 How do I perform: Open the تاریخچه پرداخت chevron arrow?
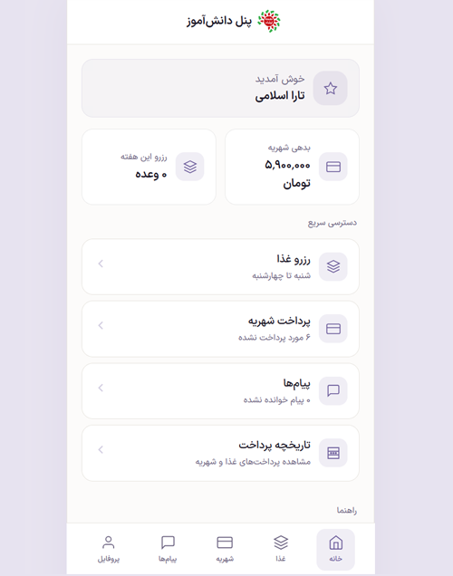[x=101, y=449]
